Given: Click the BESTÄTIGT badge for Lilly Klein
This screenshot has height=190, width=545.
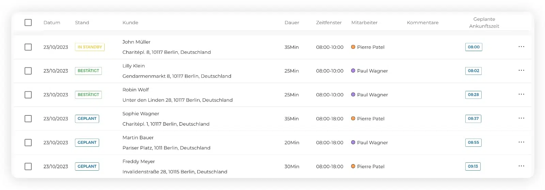Looking at the screenshot, I should coord(88,71).
